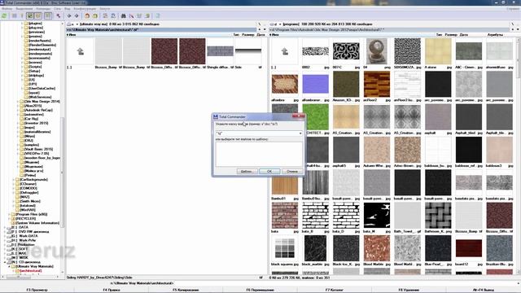This screenshot has width=521, height=293.
Task: Click the multi-rename tool icon beside the binoculars
Action: [x=132, y=15]
